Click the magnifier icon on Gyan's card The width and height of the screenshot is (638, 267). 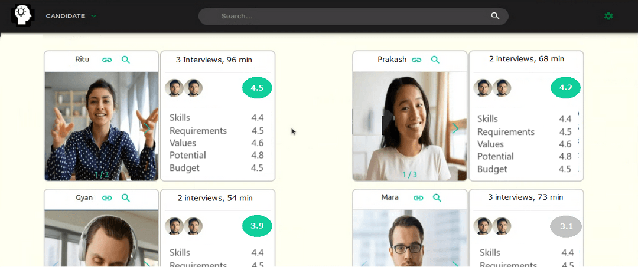point(126,198)
